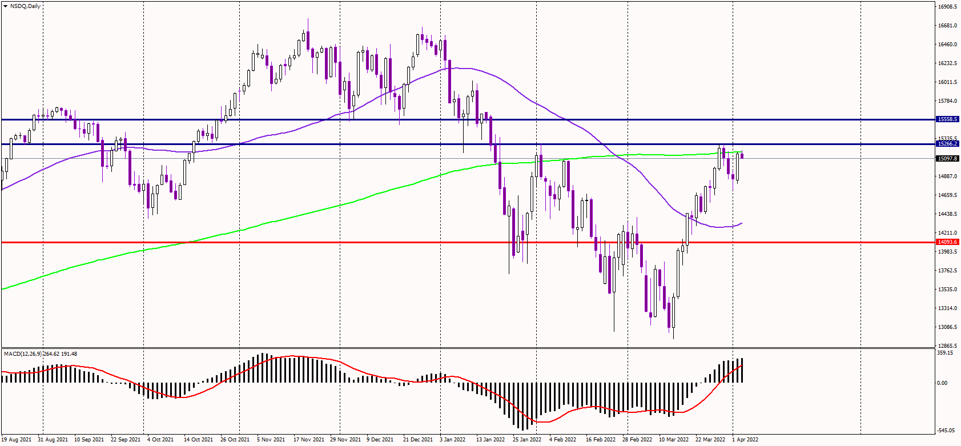Click the 1 Apr 2022 date label
961x446 pixels.
coord(745,440)
